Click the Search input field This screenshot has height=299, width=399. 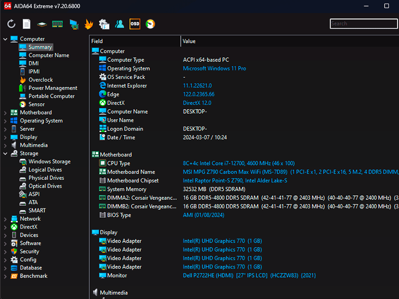[x=364, y=23]
